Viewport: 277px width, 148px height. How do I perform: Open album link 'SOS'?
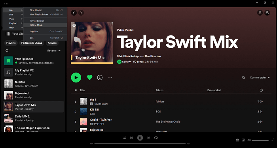coord(158,112)
